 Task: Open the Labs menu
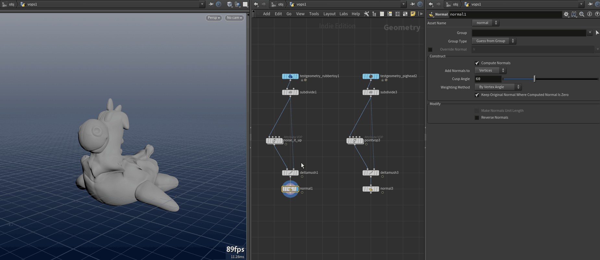(x=344, y=14)
